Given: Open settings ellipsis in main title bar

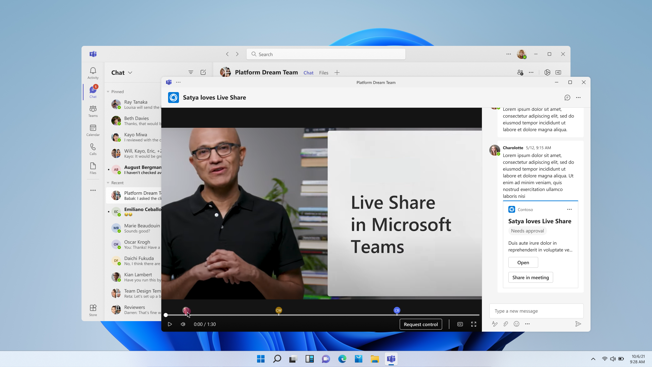Looking at the screenshot, I should click(x=509, y=54).
